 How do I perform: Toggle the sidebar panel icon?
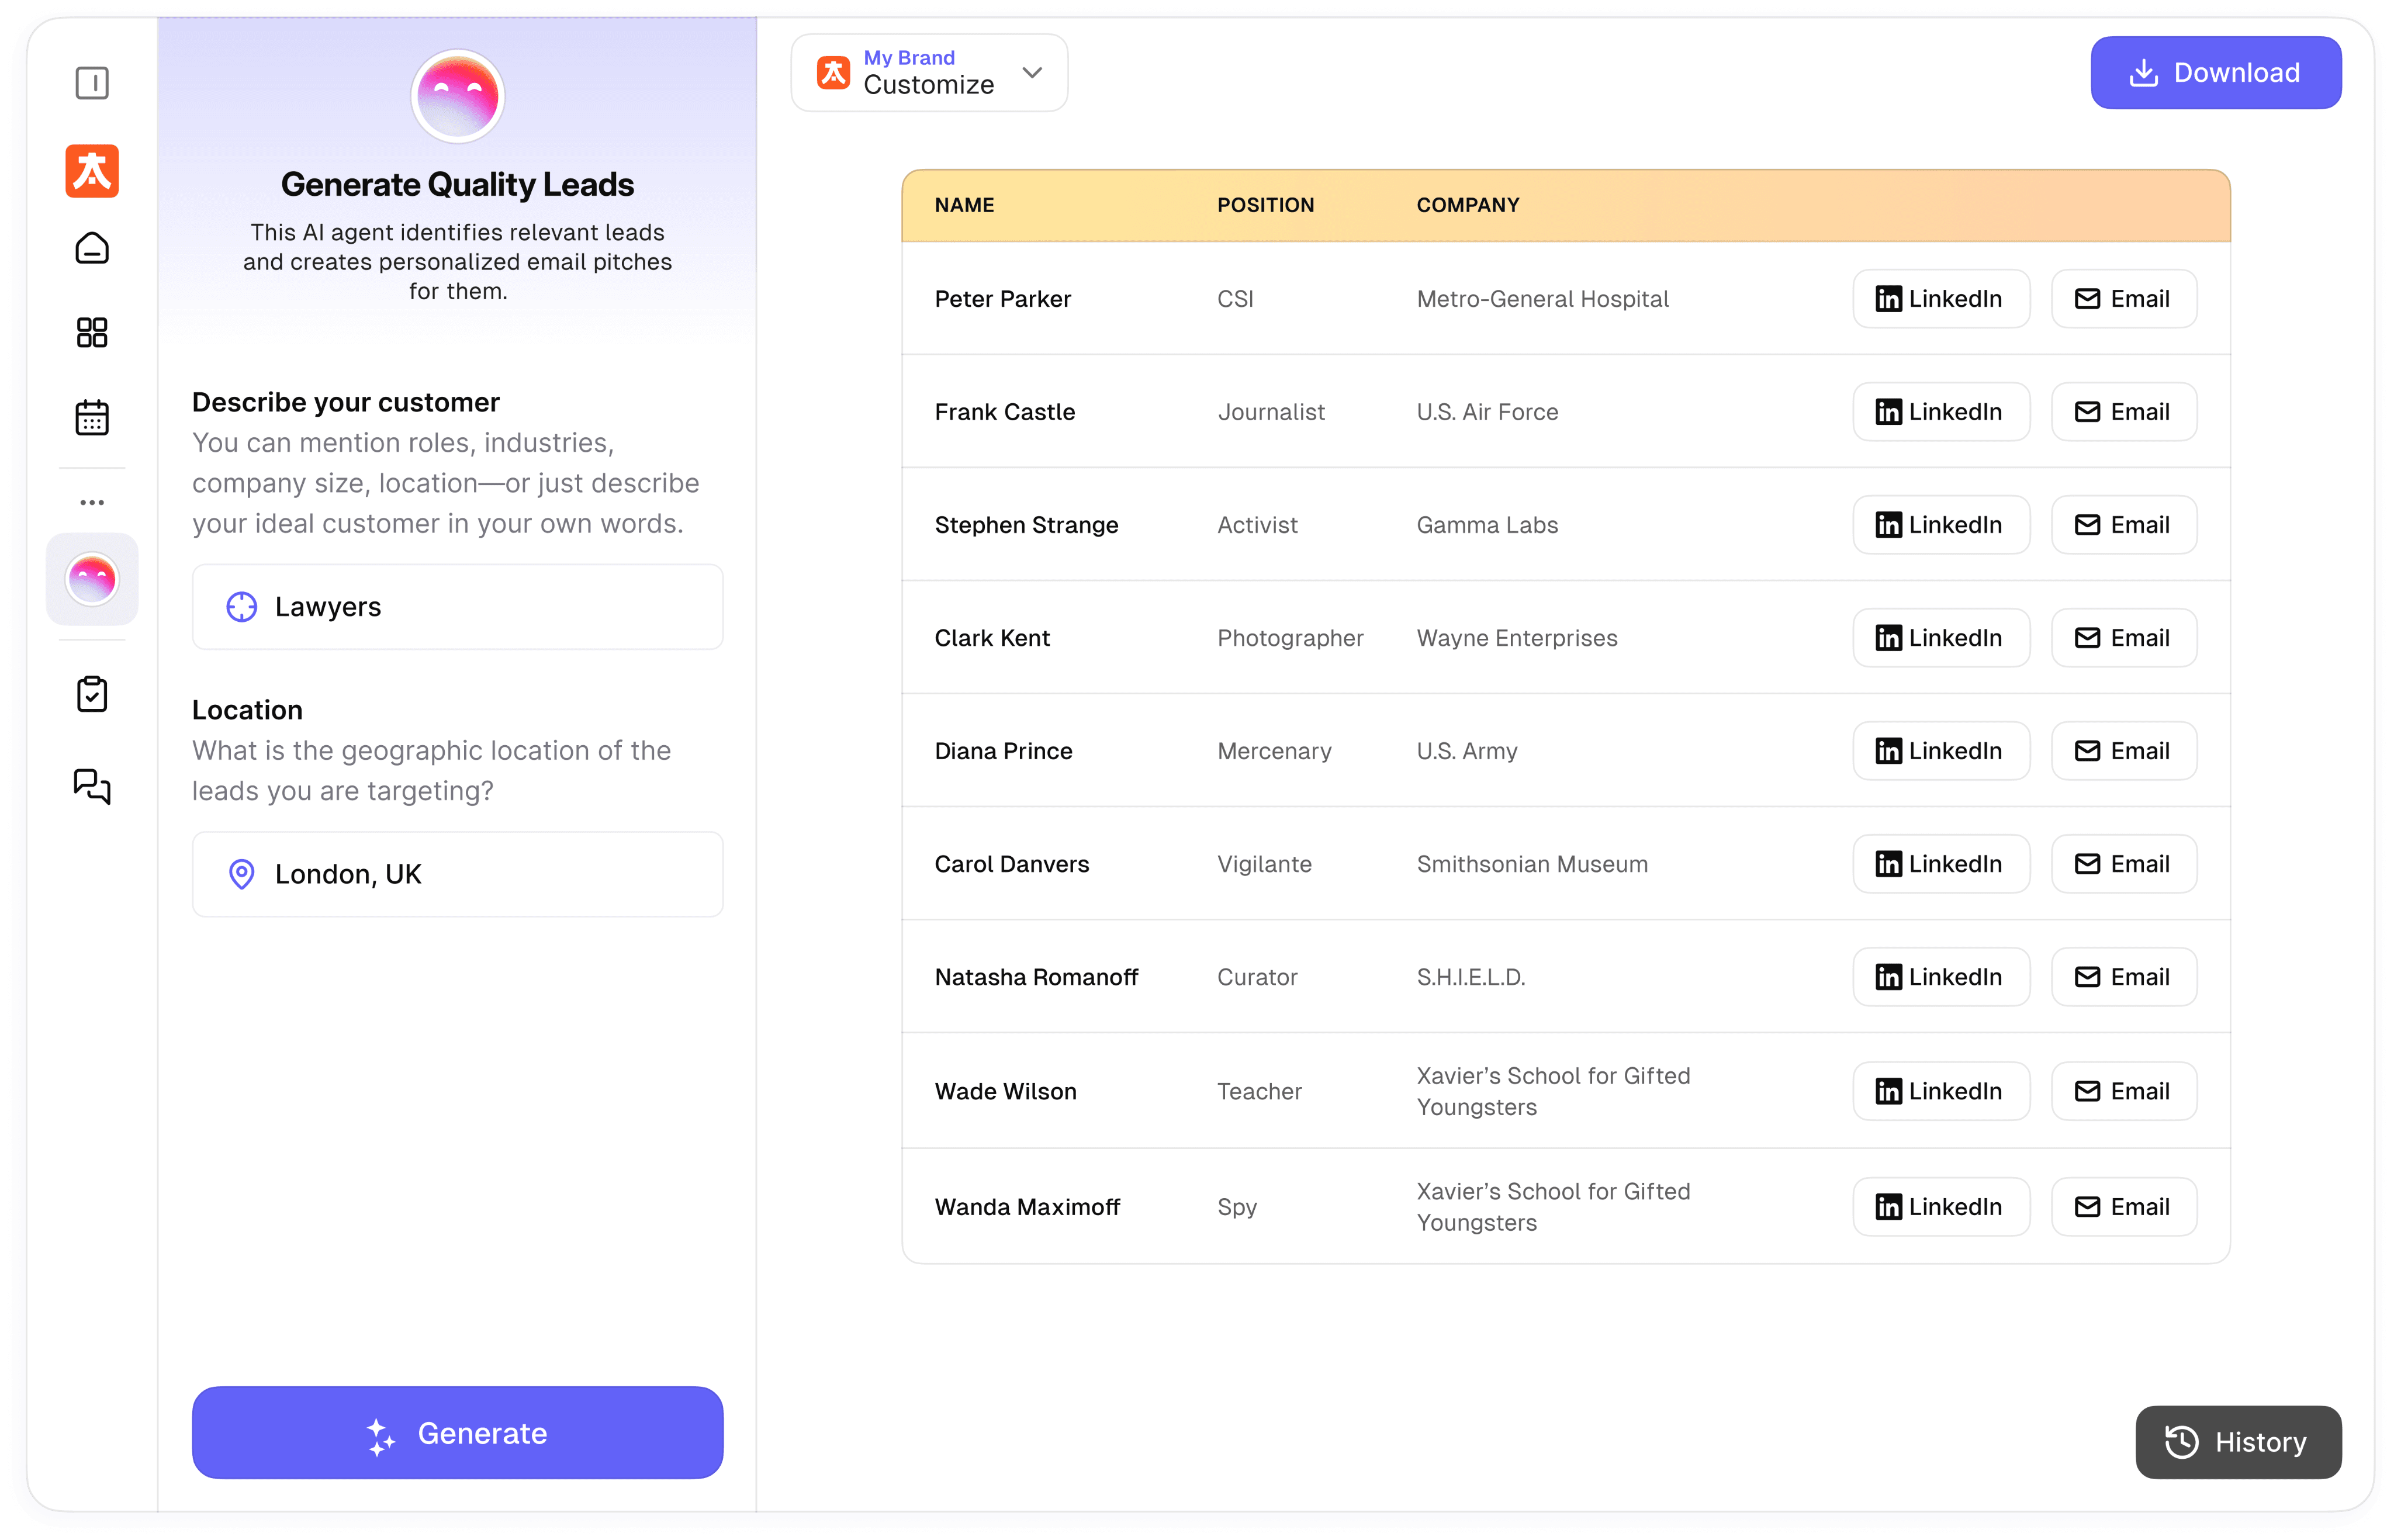coord(92,83)
